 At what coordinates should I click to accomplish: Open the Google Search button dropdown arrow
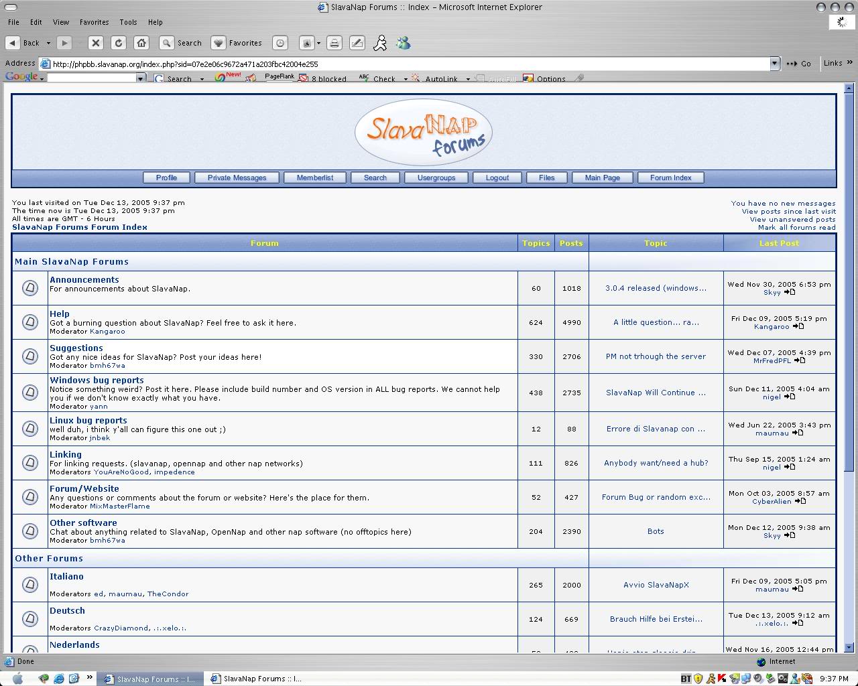[202, 79]
